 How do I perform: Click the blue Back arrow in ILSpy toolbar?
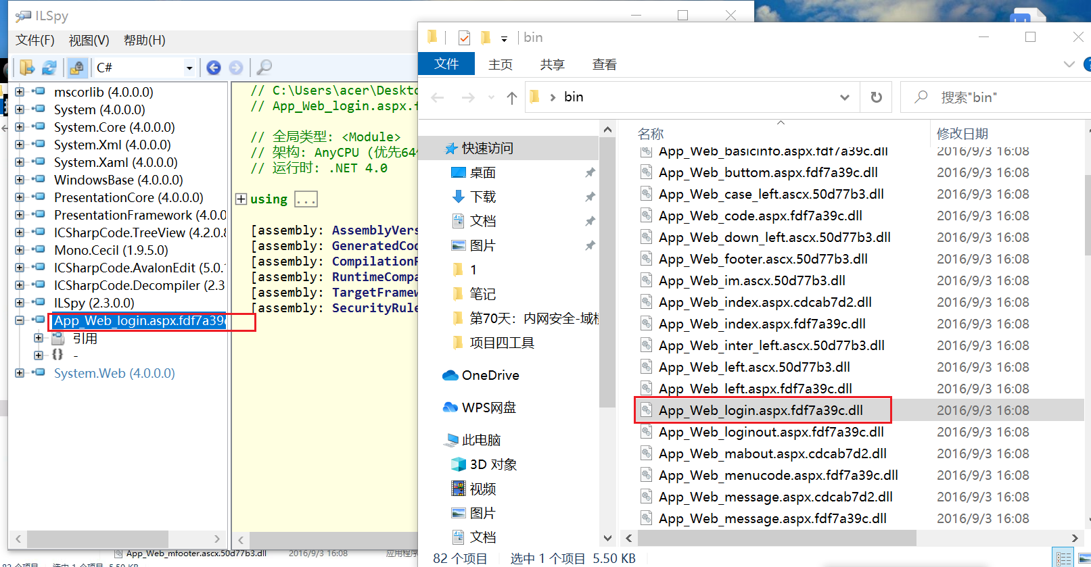(214, 68)
